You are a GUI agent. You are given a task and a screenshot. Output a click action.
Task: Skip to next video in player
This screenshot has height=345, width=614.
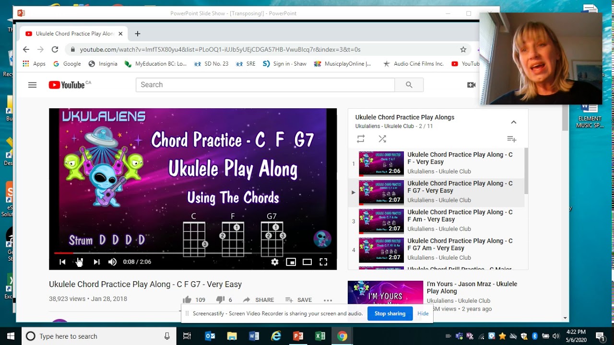pos(97,262)
